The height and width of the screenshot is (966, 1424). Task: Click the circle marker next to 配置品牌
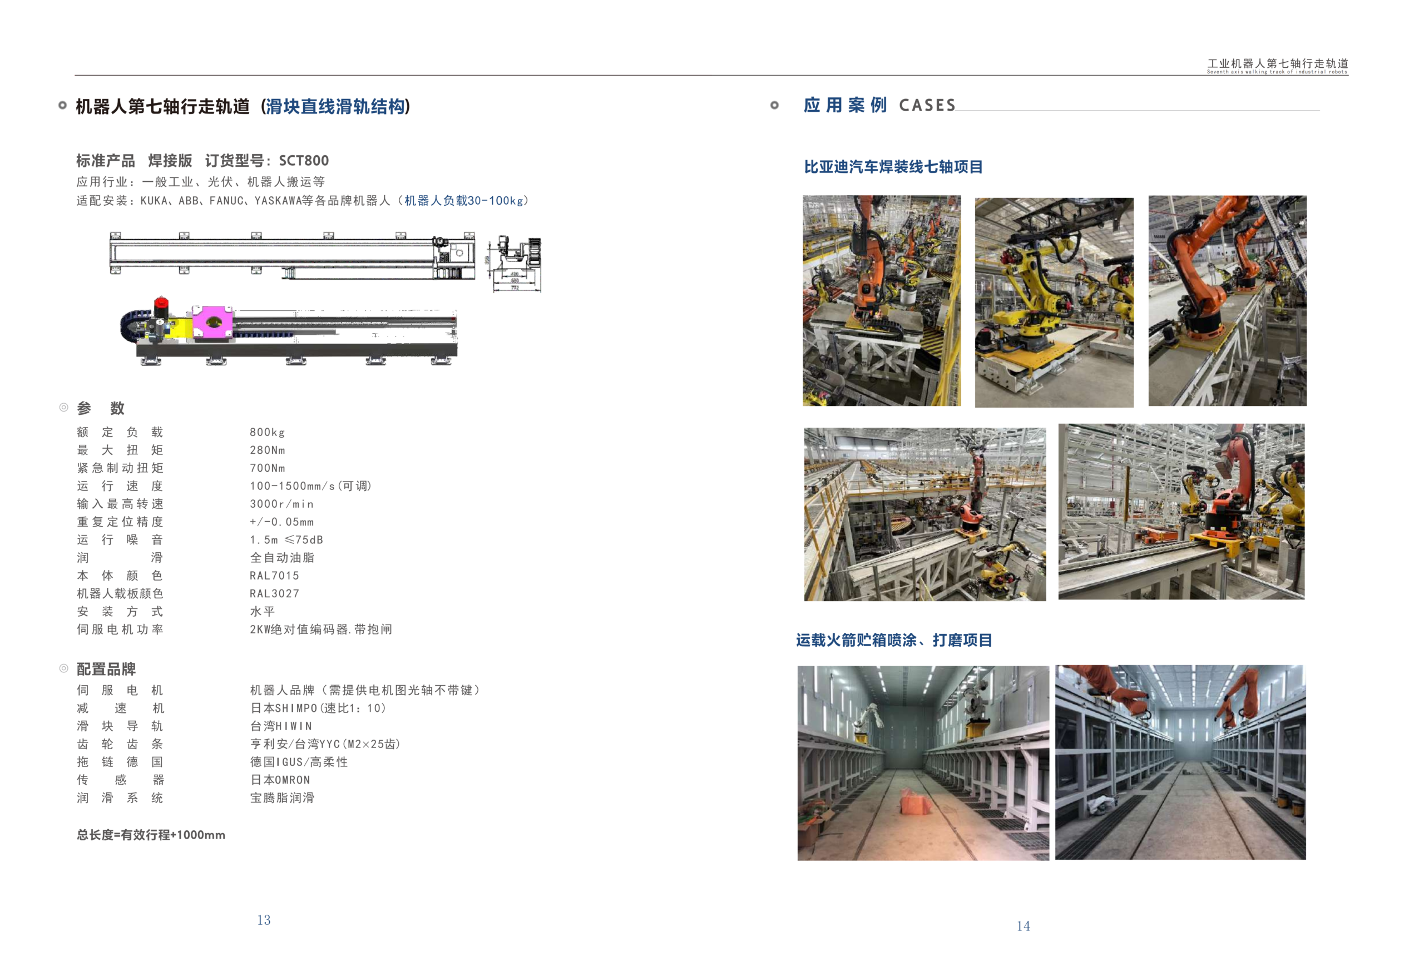pyautogui.click(x=63, y=668)
